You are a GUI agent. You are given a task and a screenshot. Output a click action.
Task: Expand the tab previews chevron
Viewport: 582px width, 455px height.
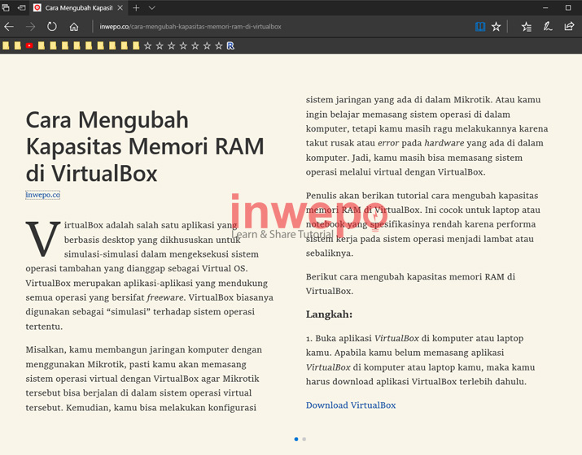pyautogui.click(x=152, y=8)
